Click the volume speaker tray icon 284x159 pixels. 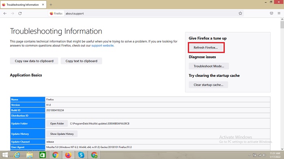pos(264,155)
